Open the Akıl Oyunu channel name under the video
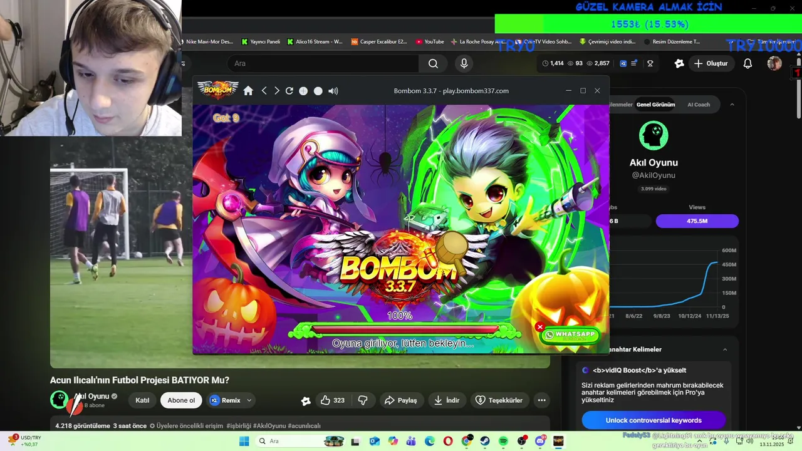 click(91, 396)
